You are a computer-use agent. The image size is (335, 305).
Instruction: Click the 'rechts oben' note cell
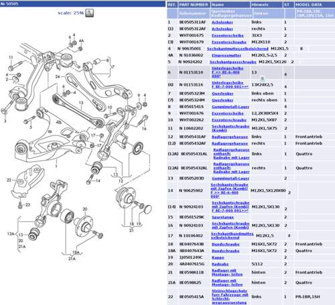(264, 101)
